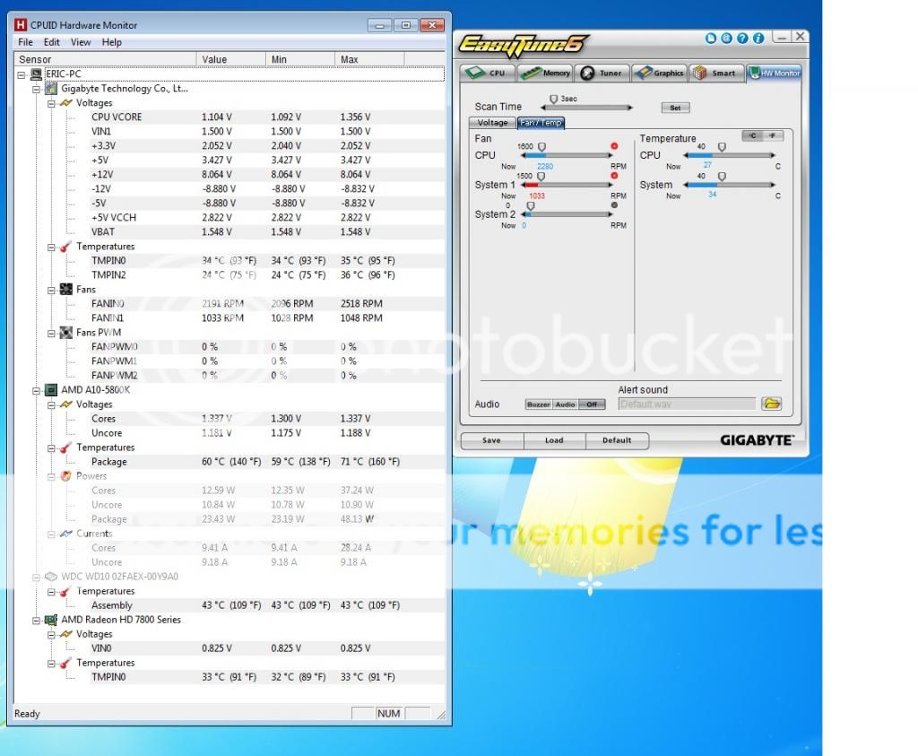
Task: Click the WDC hard drive icon
Action: [51, 577]
